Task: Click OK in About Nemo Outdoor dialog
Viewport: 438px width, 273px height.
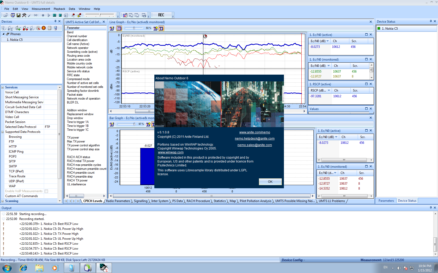Action: 270,181
